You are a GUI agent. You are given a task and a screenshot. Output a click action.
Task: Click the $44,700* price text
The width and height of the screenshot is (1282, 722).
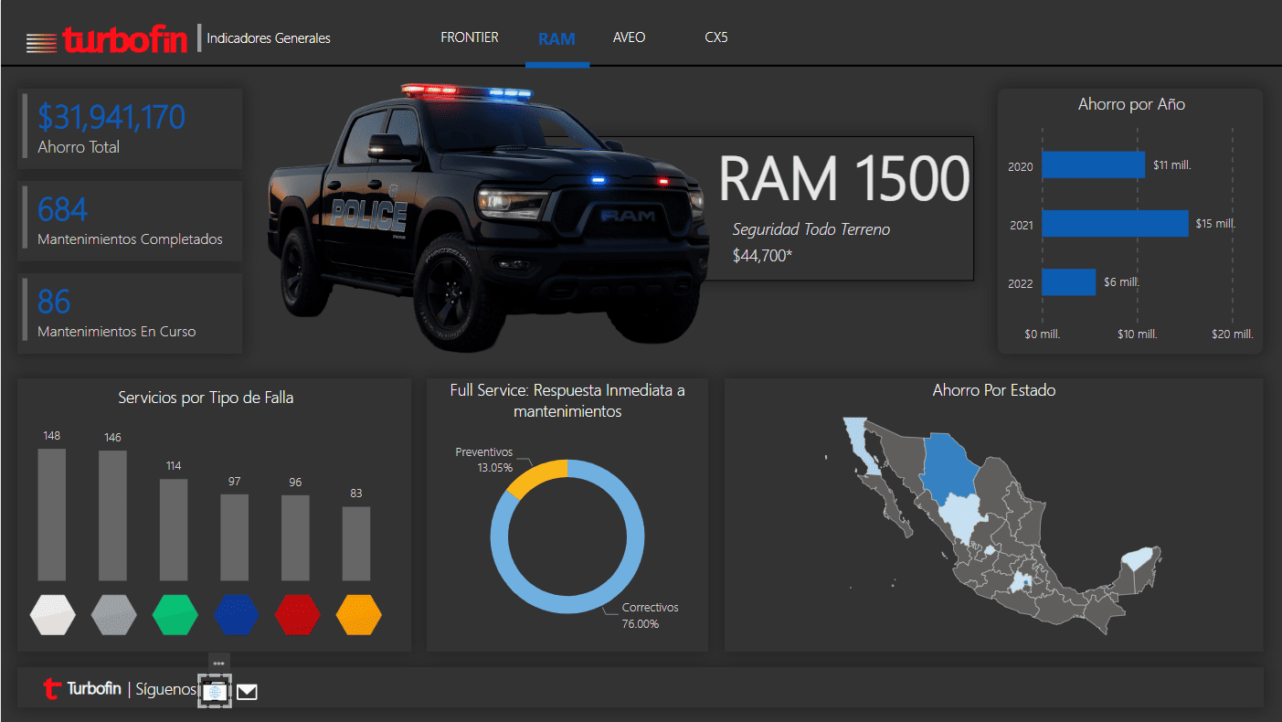[762, 256]
